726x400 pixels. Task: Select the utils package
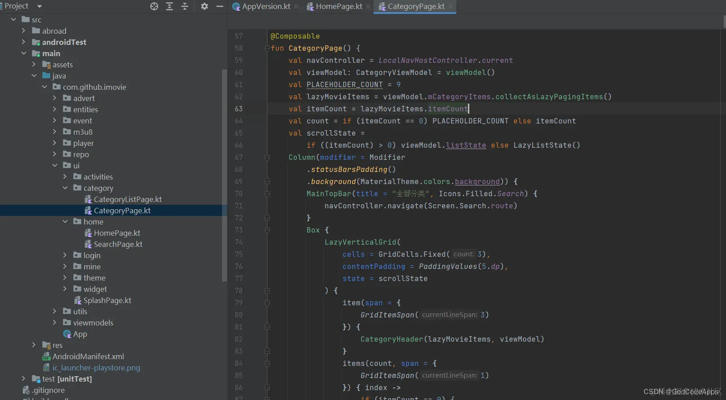click(80, 312)
